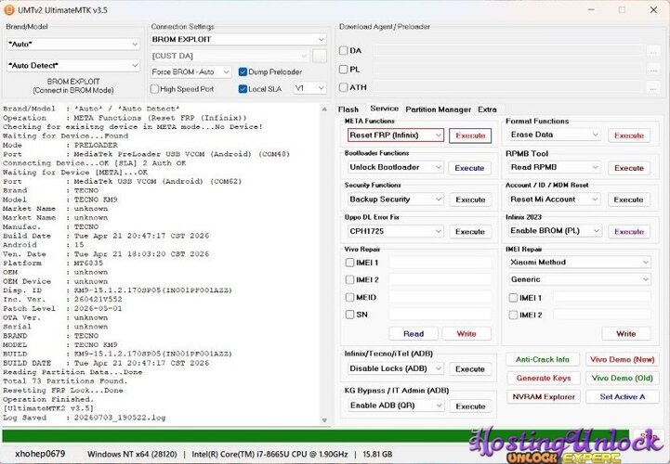Click the log scrollbar down arrow

[x=324, y=420]
